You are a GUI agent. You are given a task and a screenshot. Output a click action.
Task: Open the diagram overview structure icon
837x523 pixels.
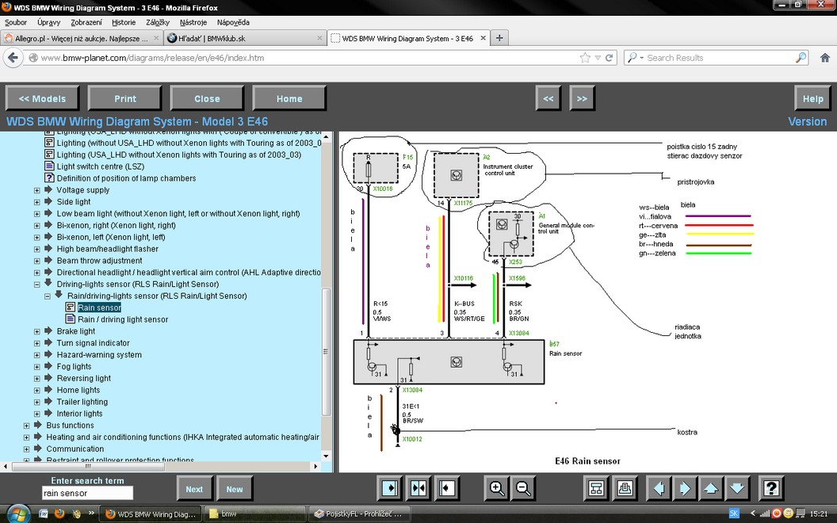pos(596,488)
